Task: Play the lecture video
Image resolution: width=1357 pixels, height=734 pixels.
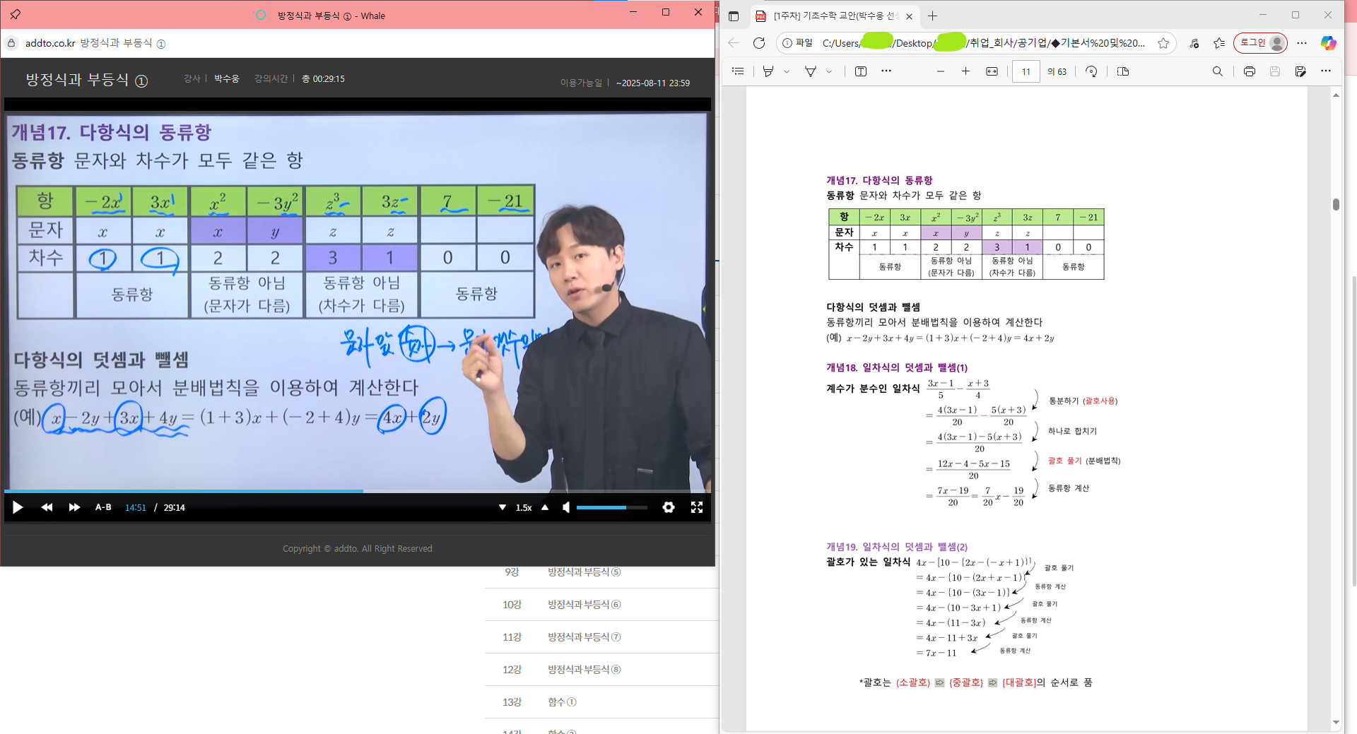Action: tap(18, 507)
